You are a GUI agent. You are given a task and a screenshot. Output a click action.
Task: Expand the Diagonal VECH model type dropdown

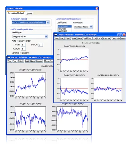pos(46,37)
